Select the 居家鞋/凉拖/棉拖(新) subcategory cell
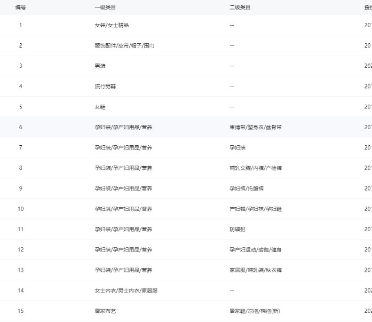 [255, 311]
